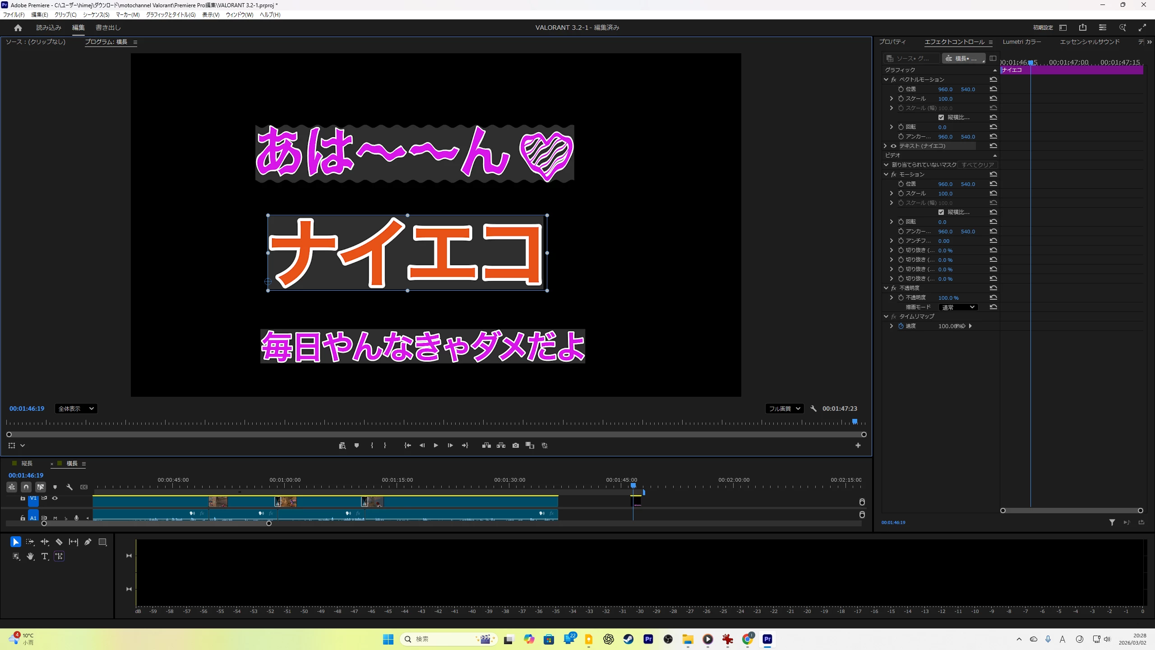Select the Pen tool

(x=88, y=542)
